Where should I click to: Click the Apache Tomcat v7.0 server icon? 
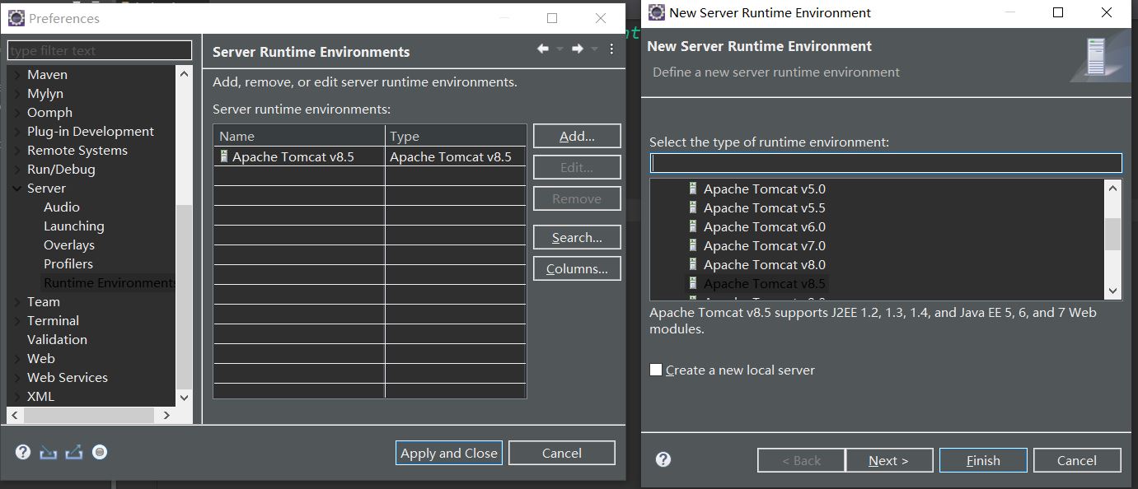(x=693, y=245)
